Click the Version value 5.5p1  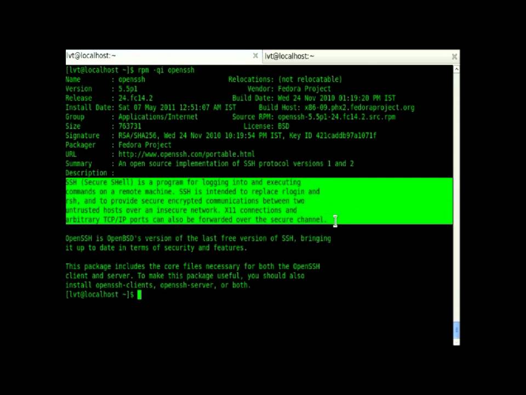[x=128, y=89]
